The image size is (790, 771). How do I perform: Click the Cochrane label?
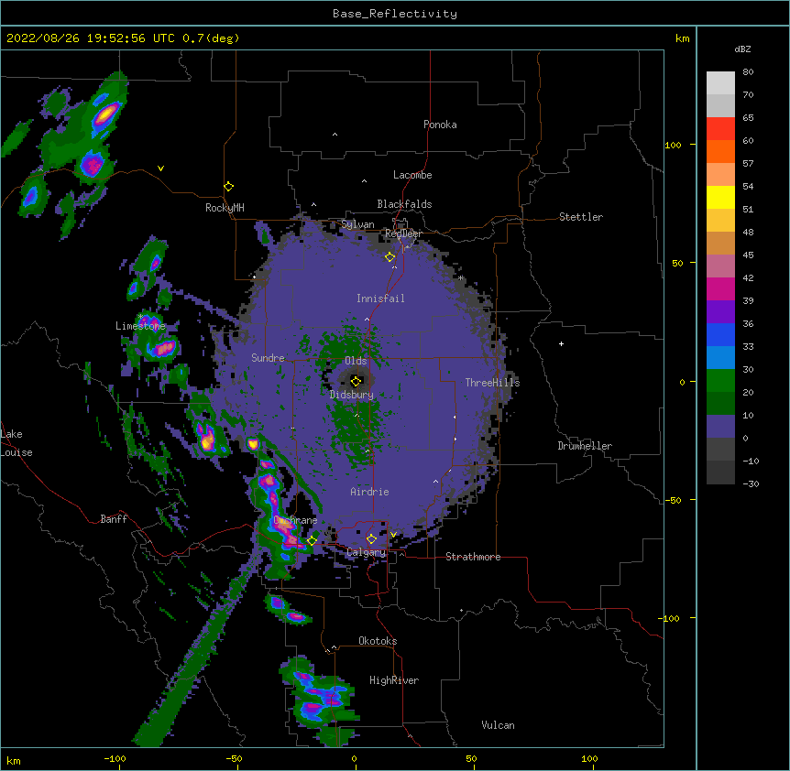(x=296, y=520)
